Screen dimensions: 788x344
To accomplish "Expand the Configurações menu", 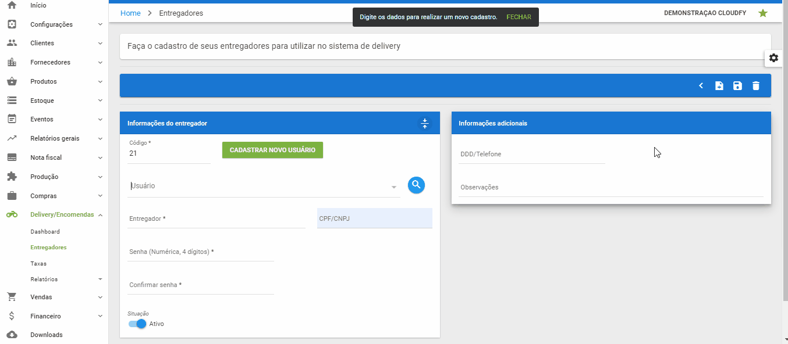I will point(51,24).
